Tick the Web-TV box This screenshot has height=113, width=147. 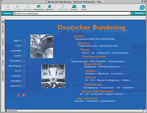pyautogui.click(x=24, y=41)
